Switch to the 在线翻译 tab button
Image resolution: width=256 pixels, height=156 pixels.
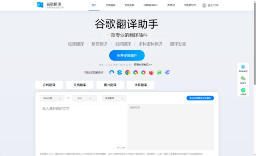[x=49, y=85]
